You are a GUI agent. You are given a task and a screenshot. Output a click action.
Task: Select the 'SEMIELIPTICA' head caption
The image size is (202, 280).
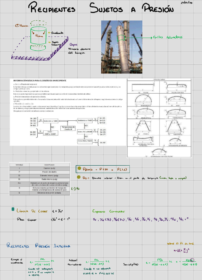point(146,118)
